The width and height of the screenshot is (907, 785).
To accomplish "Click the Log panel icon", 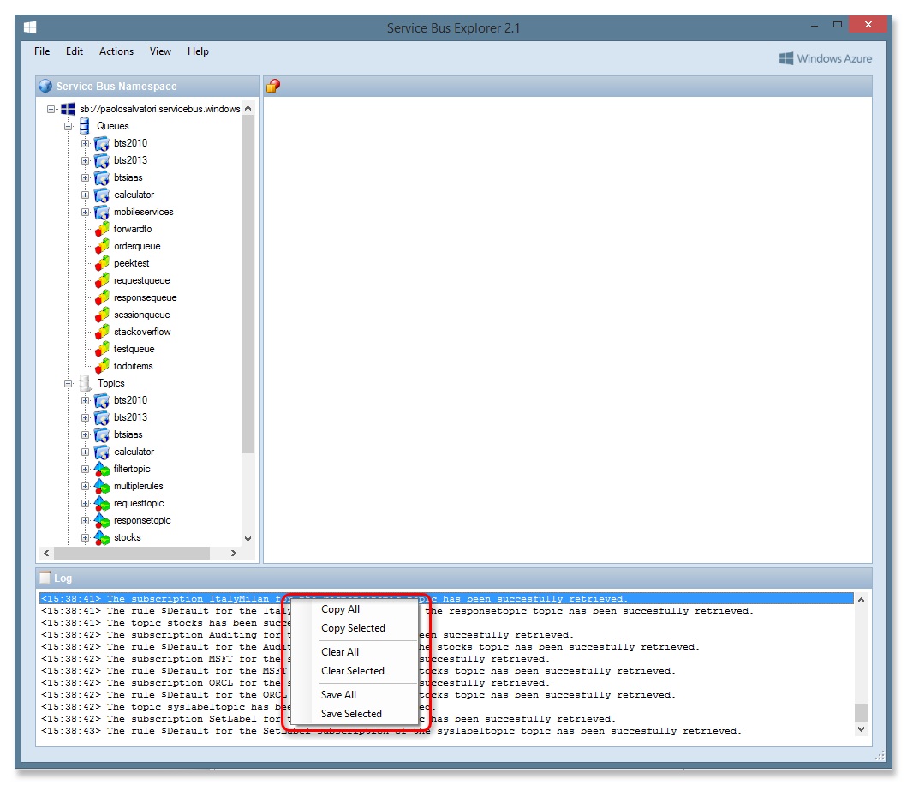I will pos(45,578).
